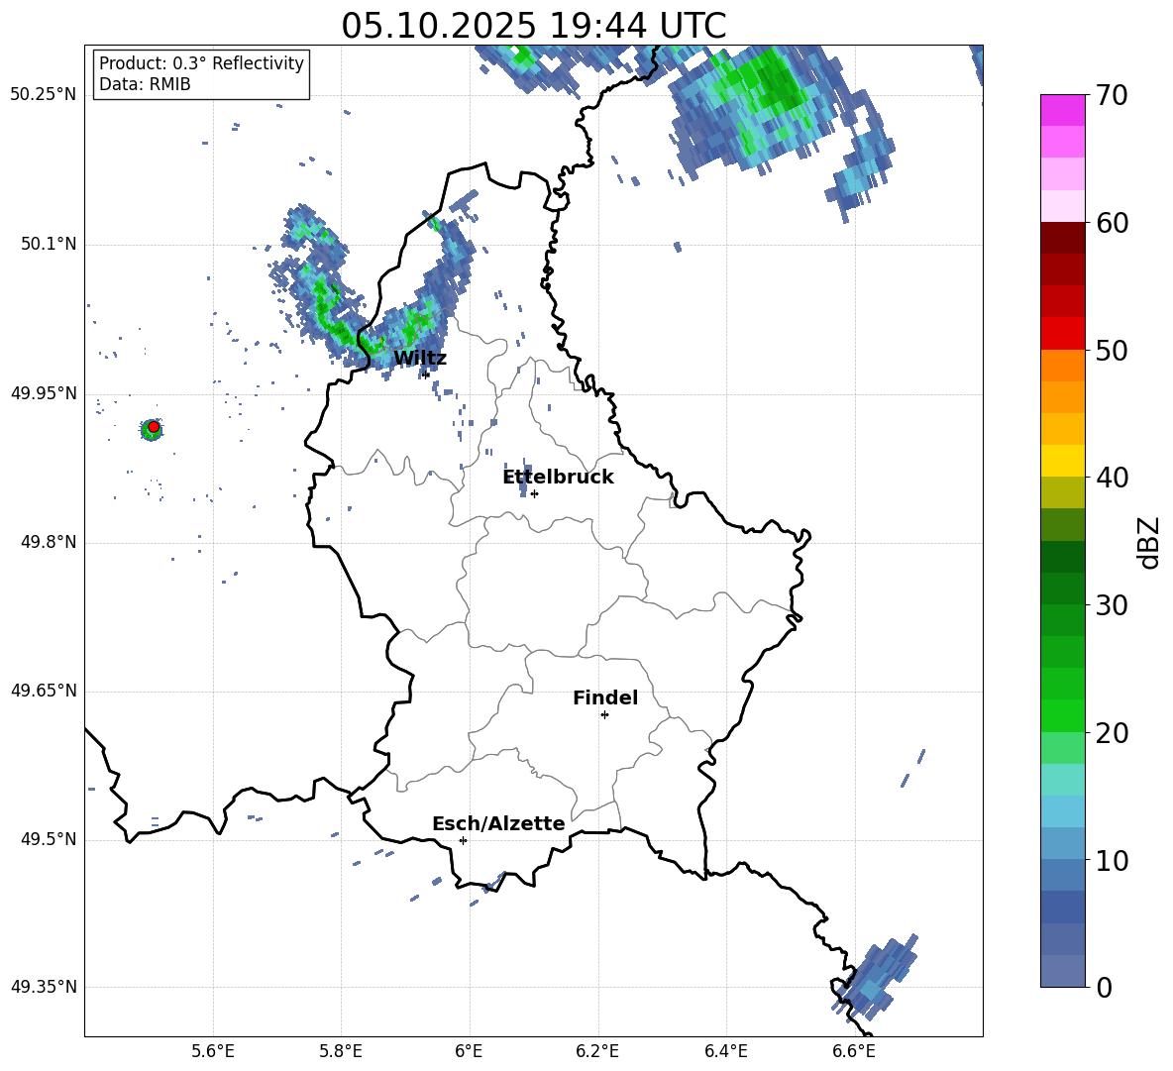The image size is (1173, 1071).
Task: Click the 49.5°N latitude label
Action: (49, 839)
